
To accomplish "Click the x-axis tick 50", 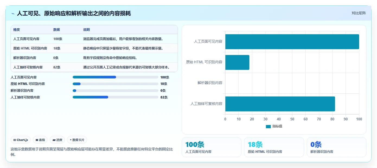I will [292, 119].
